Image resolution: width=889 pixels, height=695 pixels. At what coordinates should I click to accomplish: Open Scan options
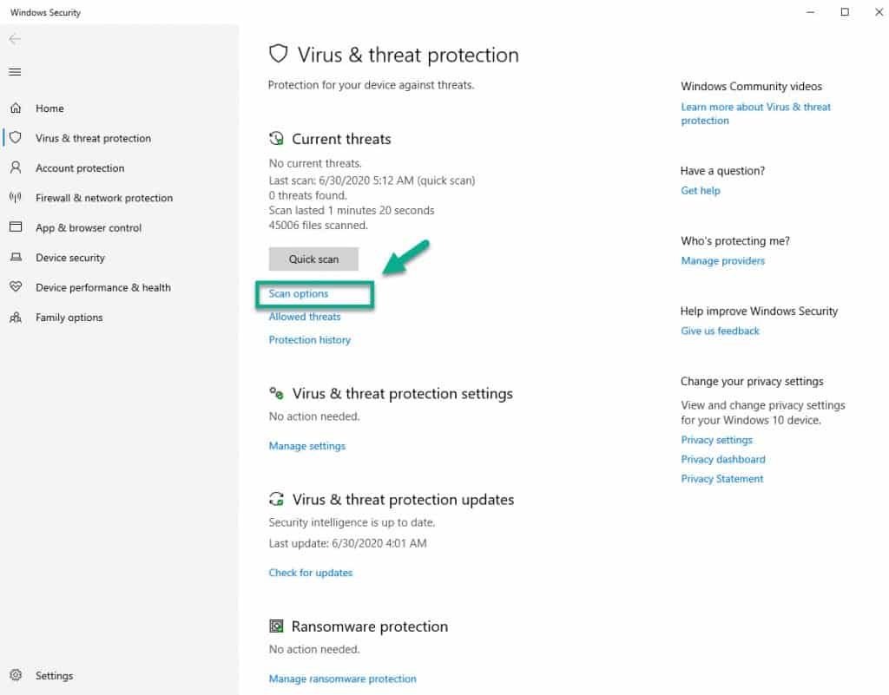coord(298,293)
